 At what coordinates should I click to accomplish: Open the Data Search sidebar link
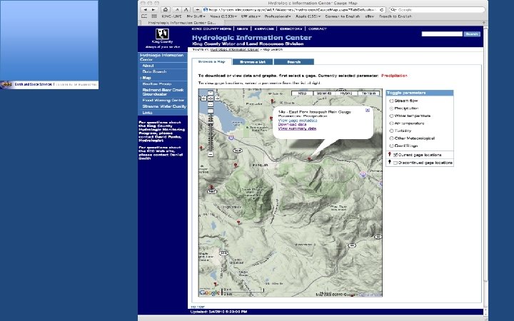coord(154,72)
